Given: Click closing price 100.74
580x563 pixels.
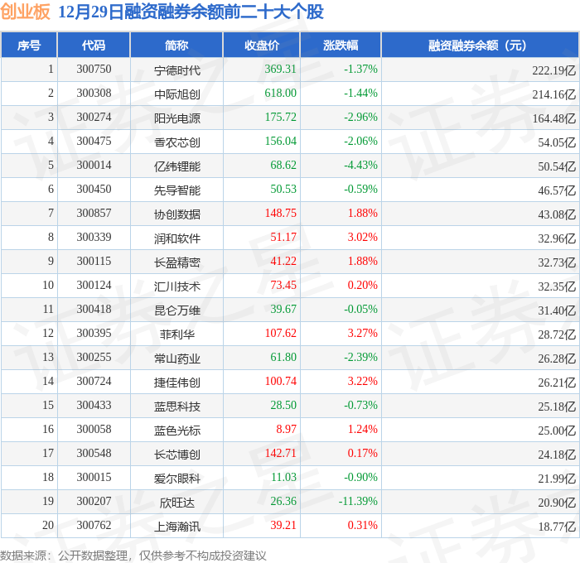Looking at the screenshot, I should 280,382.
